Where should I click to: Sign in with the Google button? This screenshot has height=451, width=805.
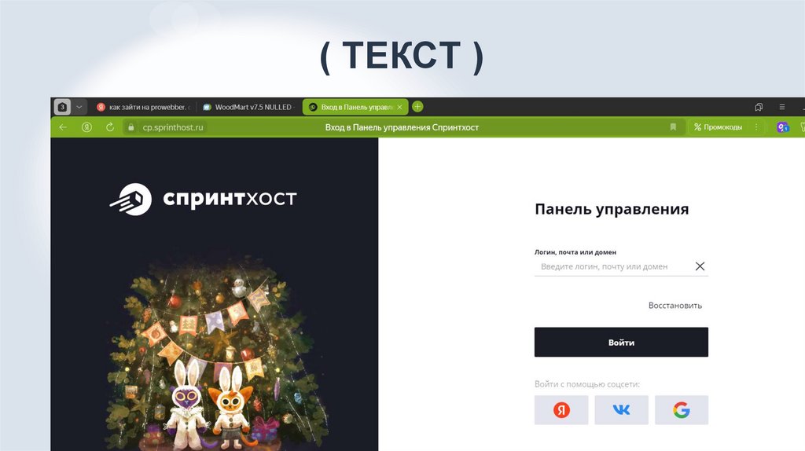pos(682,410)
